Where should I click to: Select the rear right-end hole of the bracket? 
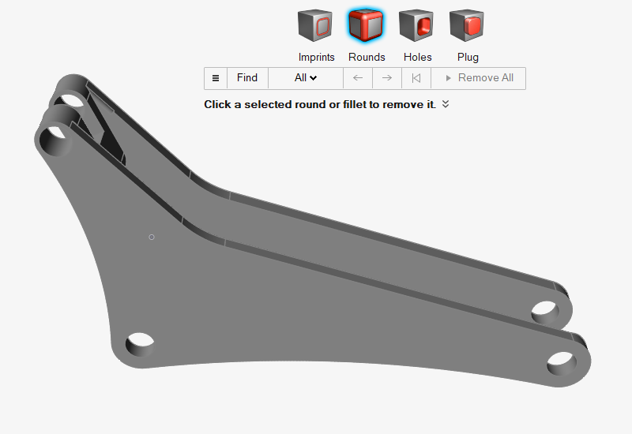point(545,311)
